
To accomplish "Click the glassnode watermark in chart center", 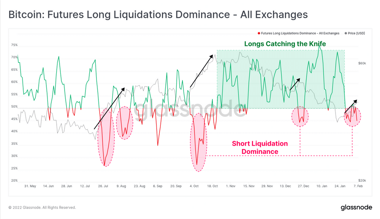I will tap(189, 111).
